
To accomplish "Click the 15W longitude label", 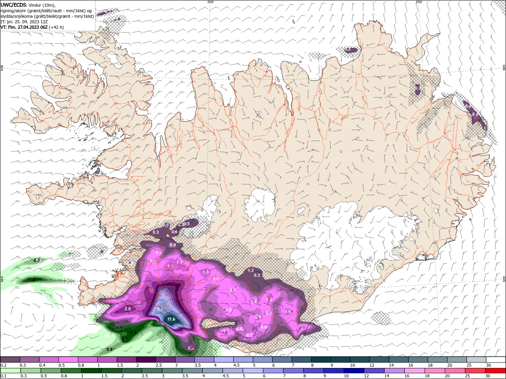I will 419,2.
